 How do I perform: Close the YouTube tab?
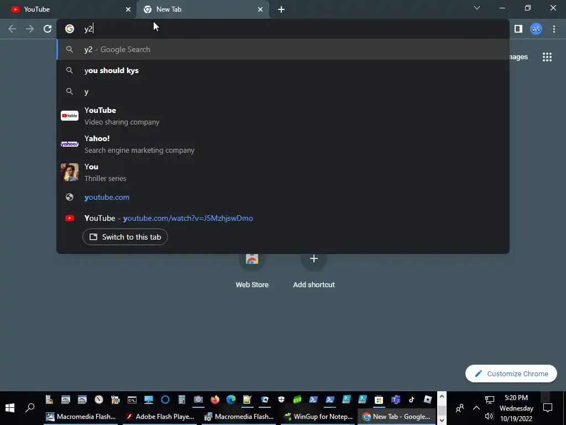[128, 9]
